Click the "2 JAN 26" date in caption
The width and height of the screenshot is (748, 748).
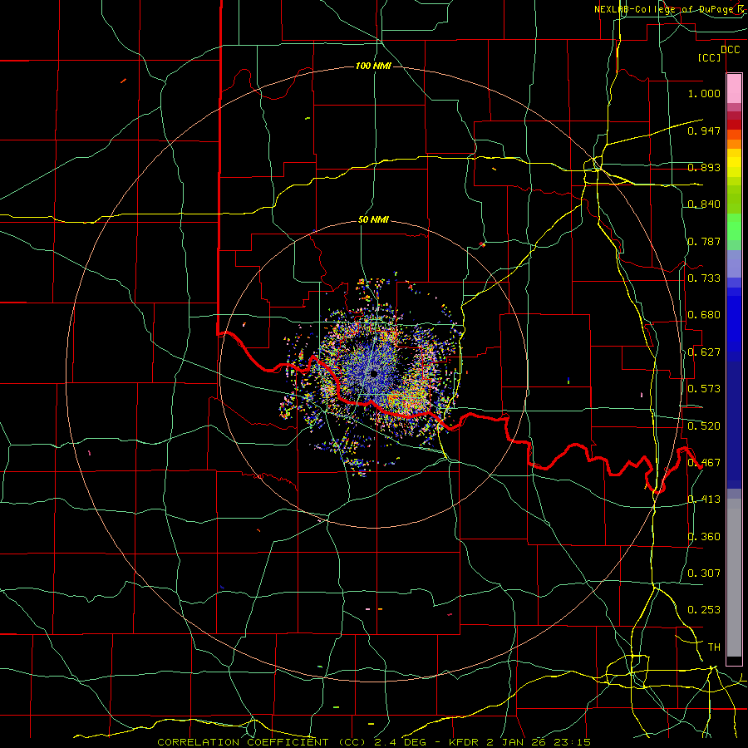[x=518, y=742]
